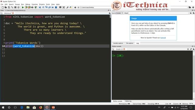
Task: Change to parent directory up-arrow icon
Action: (193, 7)
